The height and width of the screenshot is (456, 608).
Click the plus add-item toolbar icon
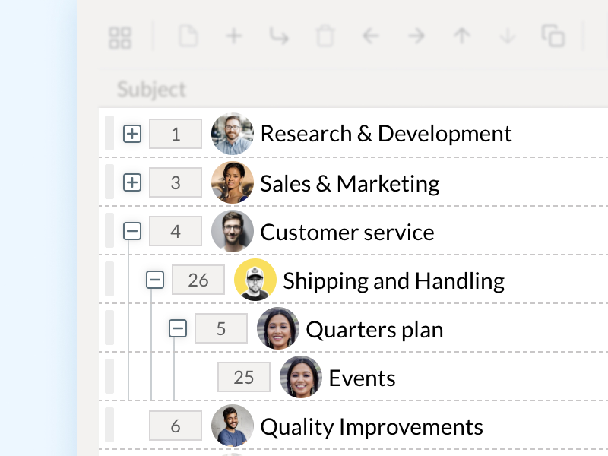(x=234, y=36)
